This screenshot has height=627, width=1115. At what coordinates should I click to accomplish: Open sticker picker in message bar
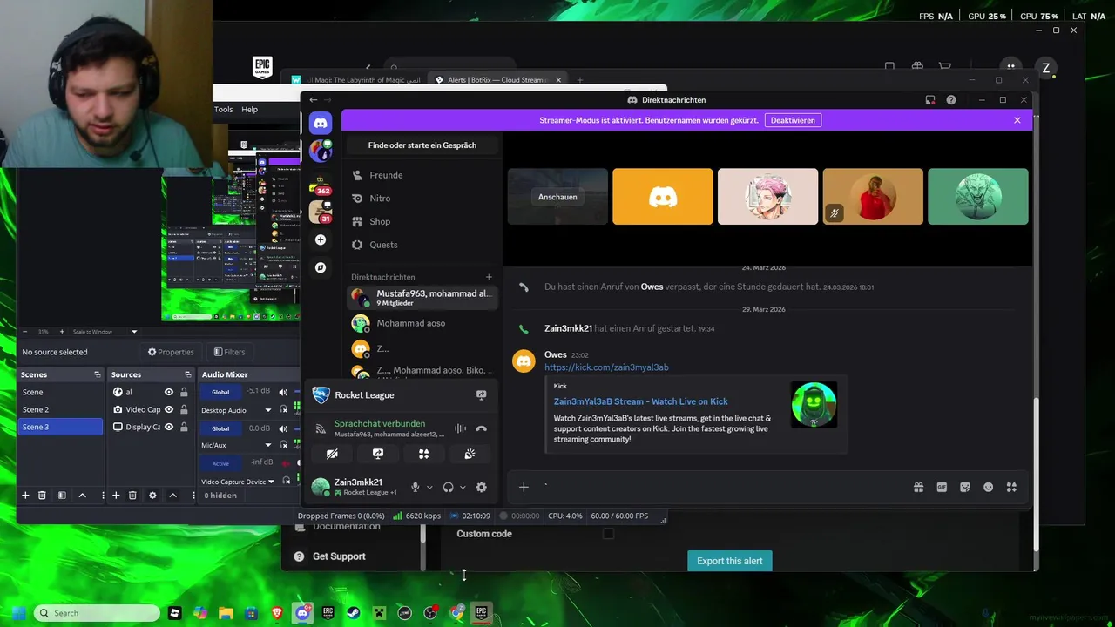tap(965, 488)
